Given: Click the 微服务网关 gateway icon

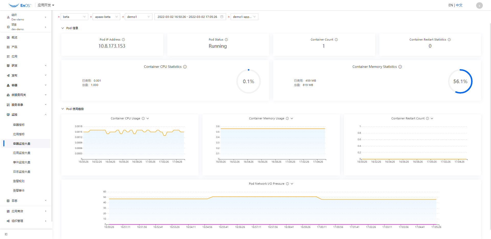Looking at the screenshot, I should [8, 95].
